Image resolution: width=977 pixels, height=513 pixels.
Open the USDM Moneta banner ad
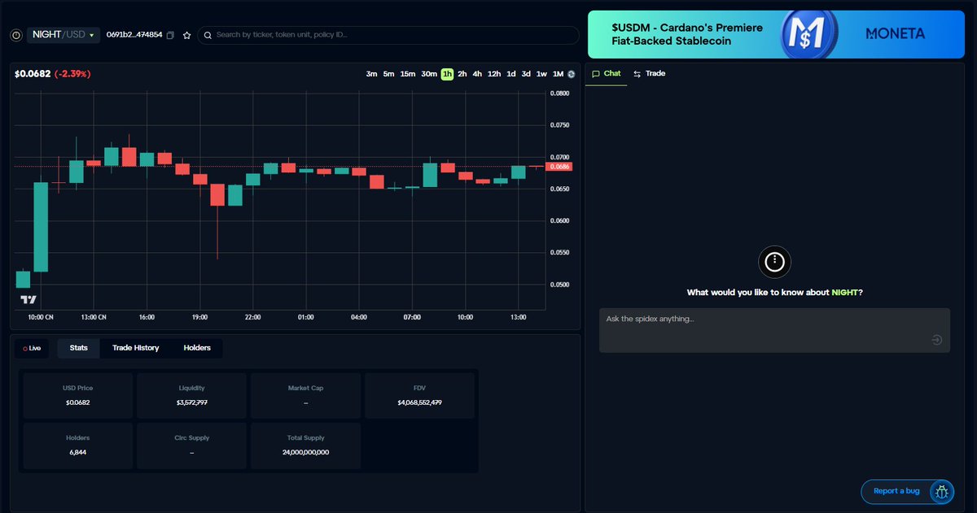point(776,34)
